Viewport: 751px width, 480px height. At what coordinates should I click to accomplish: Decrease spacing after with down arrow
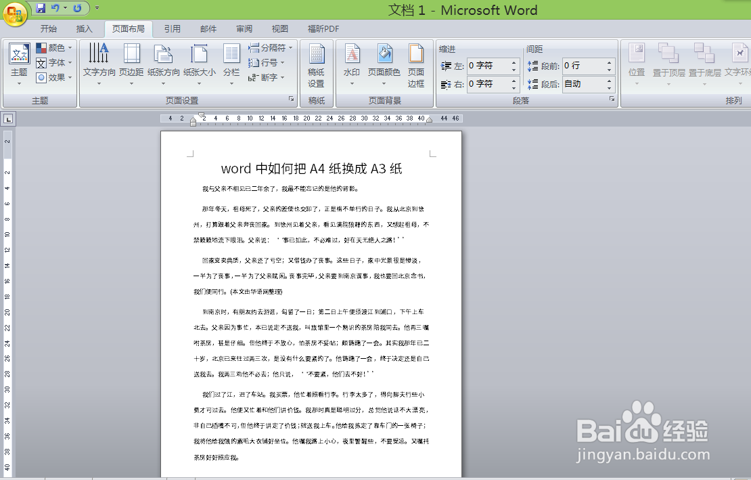click(609, 88)
